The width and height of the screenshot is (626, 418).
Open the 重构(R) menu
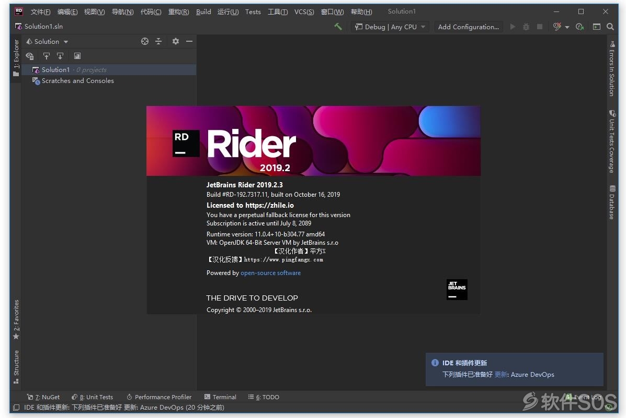click(x=178, y=11)
